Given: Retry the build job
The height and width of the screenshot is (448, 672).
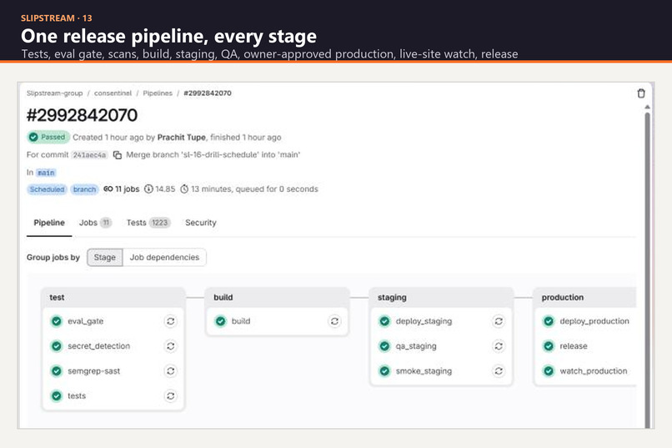Looking at the screenshot, I should 334,321.
